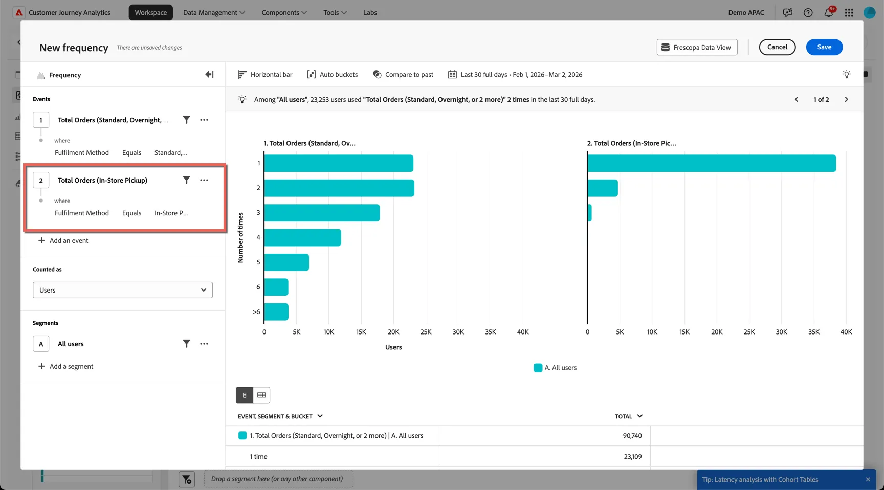Switch to table view toggle
Image resolution: width=884 pixels, height=490 pixels.
(261, 395)
